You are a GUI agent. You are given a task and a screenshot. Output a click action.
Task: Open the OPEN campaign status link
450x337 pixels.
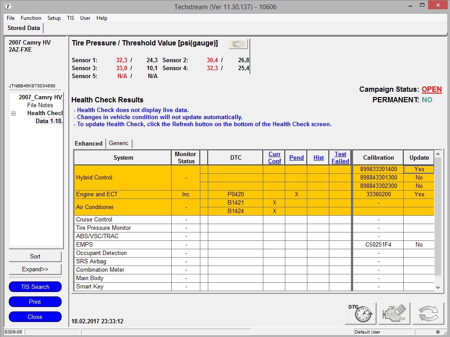click(x=432, y=89)
